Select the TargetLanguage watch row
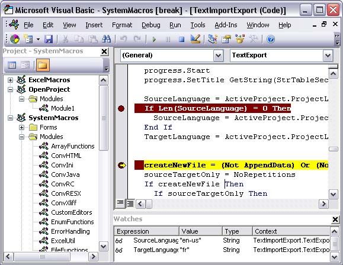Image resolution: width=343 pixels, height=265 pixels. tap(222, 250)
